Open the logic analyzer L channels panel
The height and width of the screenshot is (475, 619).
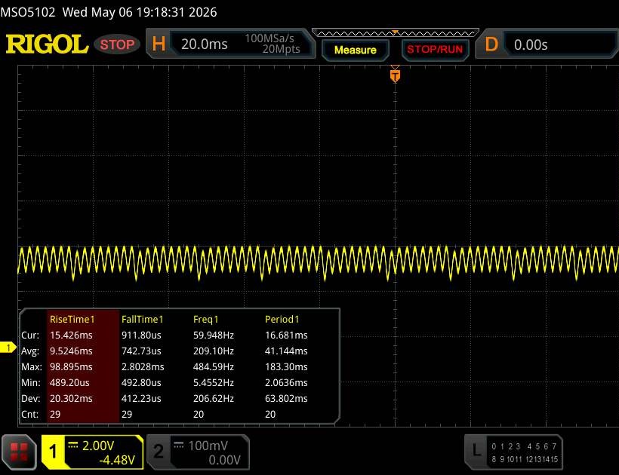click(513, 452)
